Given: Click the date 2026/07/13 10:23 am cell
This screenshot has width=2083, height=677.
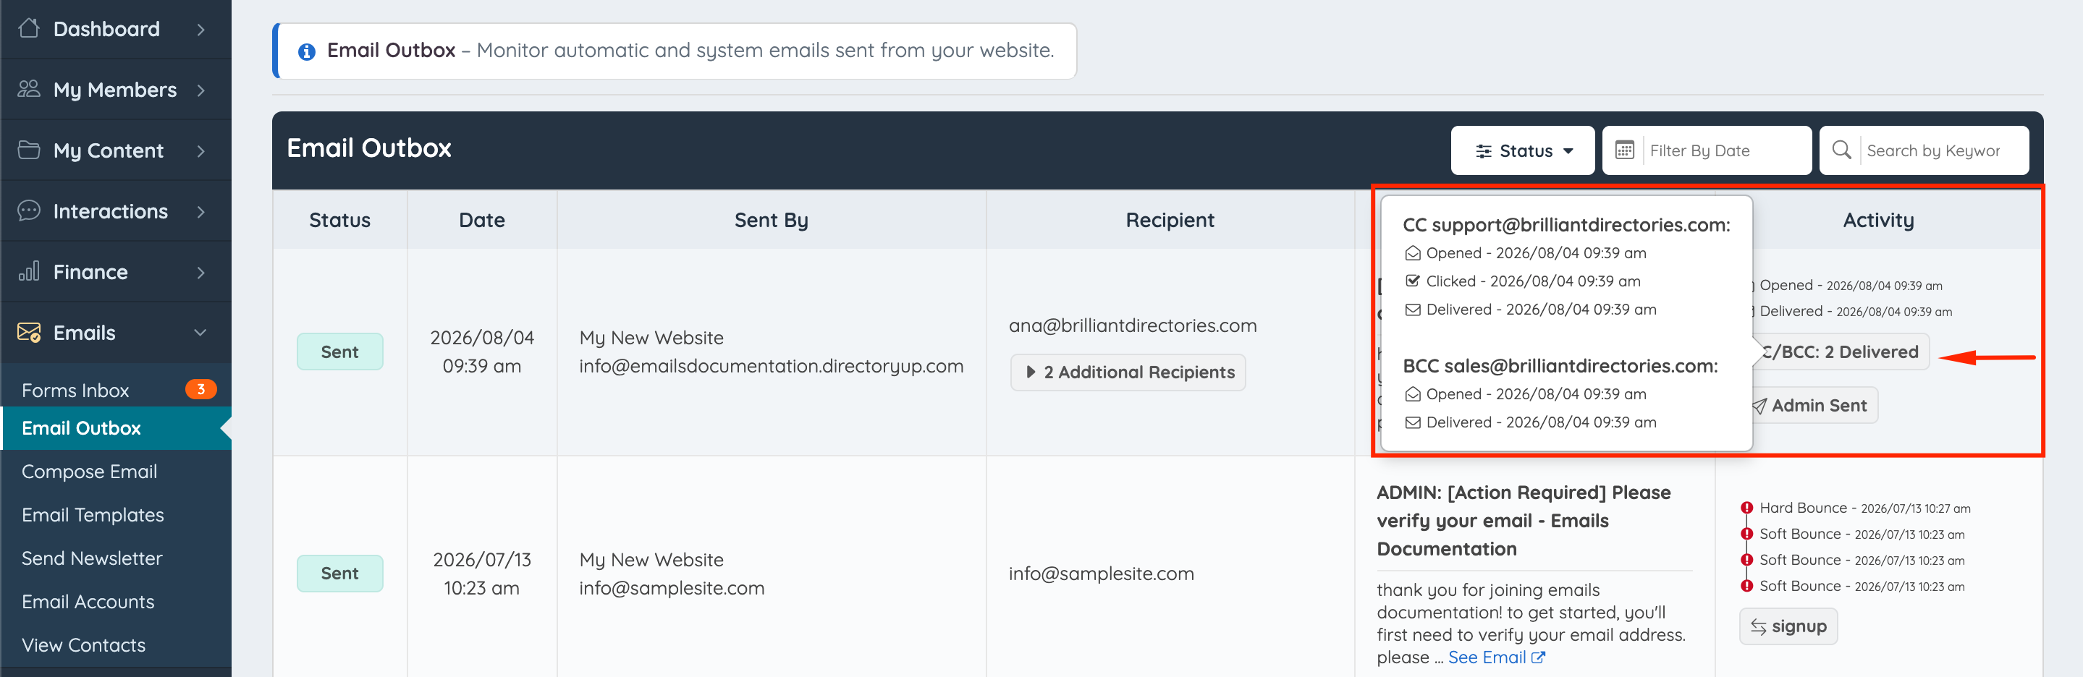Looking at the screenshot, I should coord(482,574).
